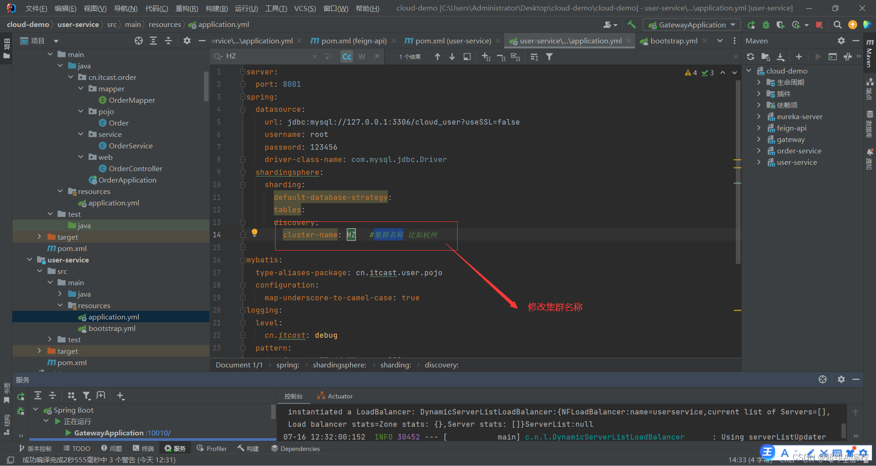Click the HZ search input field
The height and width of the screenshot is (466, 876).
[268, 57]
